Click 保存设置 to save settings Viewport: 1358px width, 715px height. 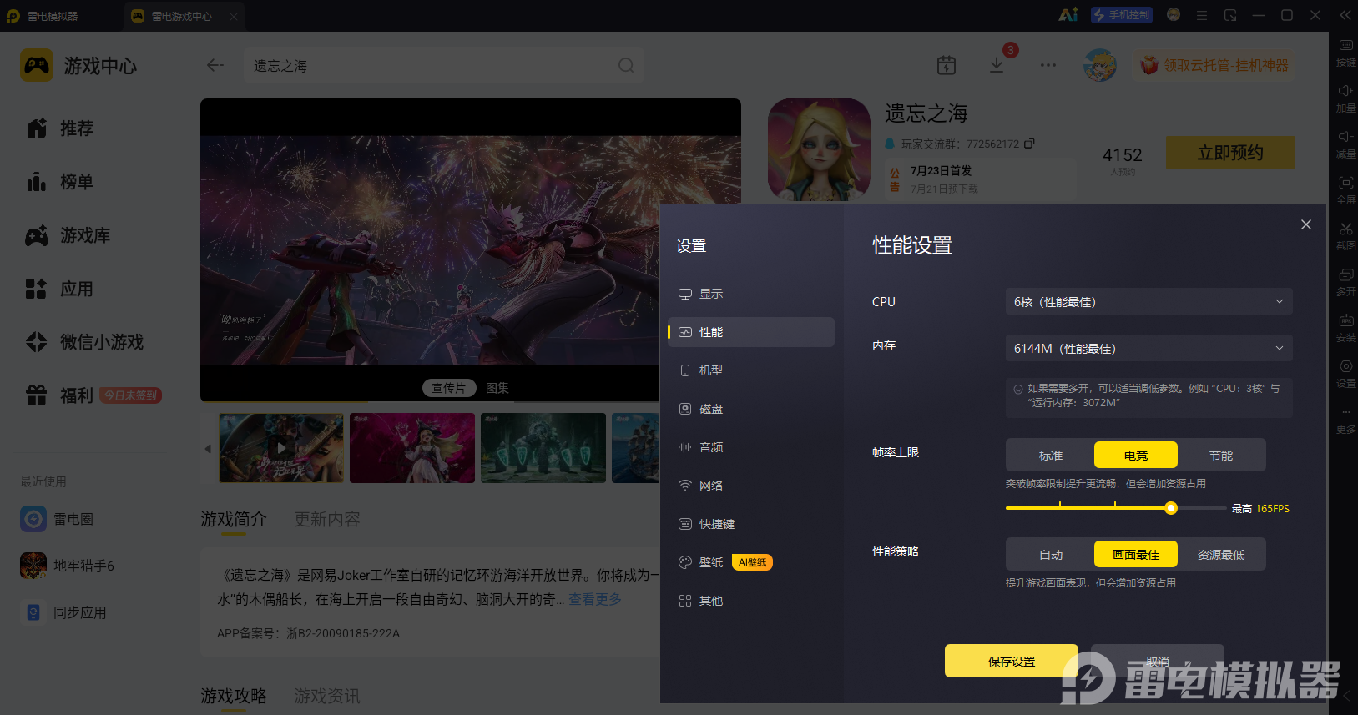point(1012,661)
